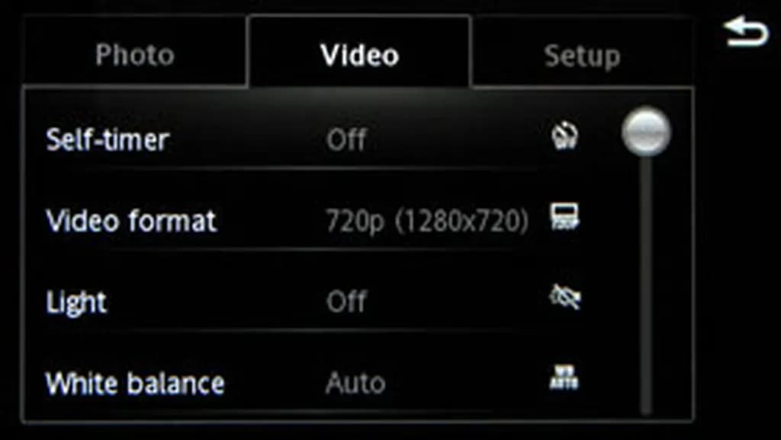Select the Light setting label
This screenshot has height=440, width=781.
[76, 301]
